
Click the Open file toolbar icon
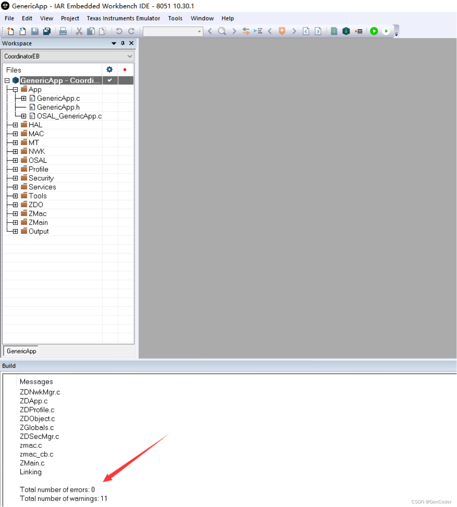click(x=23, y=31)
